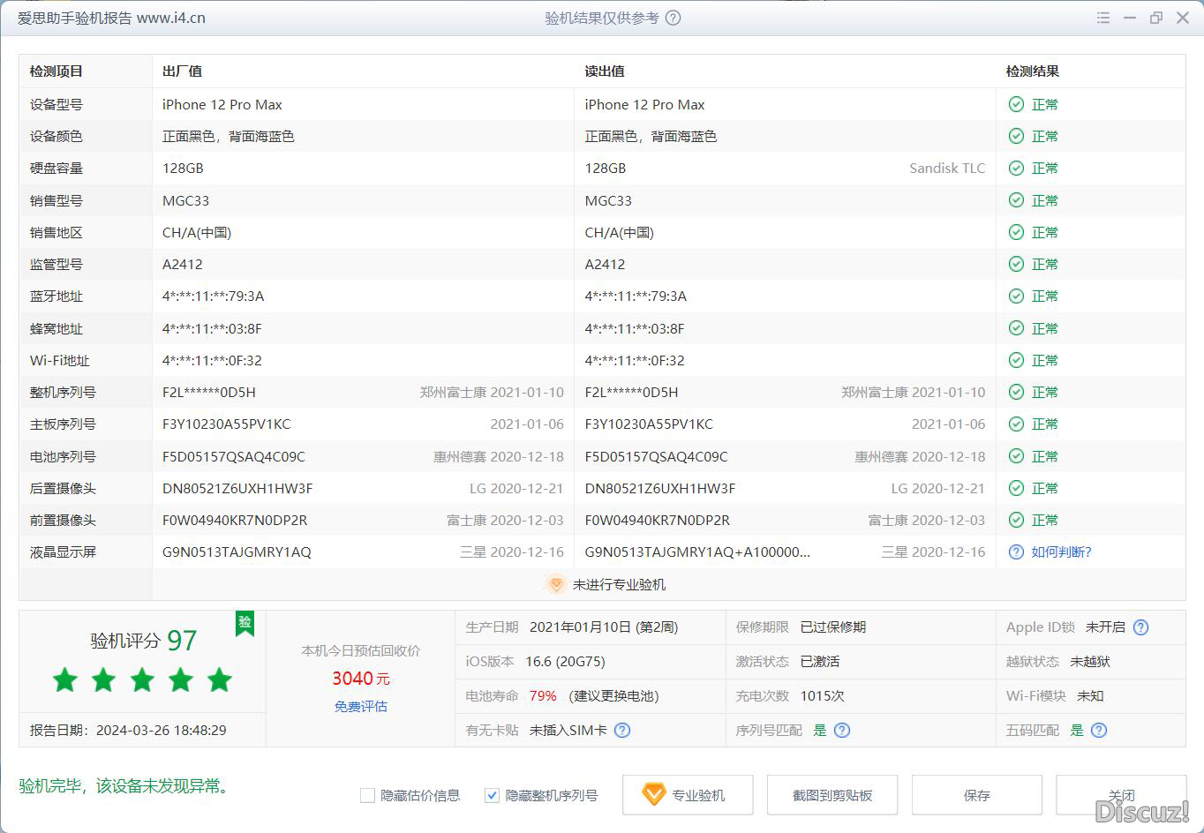
Task: Click 出厂值 battery serial F5D05157QSAQ4C09C
Action: coord(234,456)
